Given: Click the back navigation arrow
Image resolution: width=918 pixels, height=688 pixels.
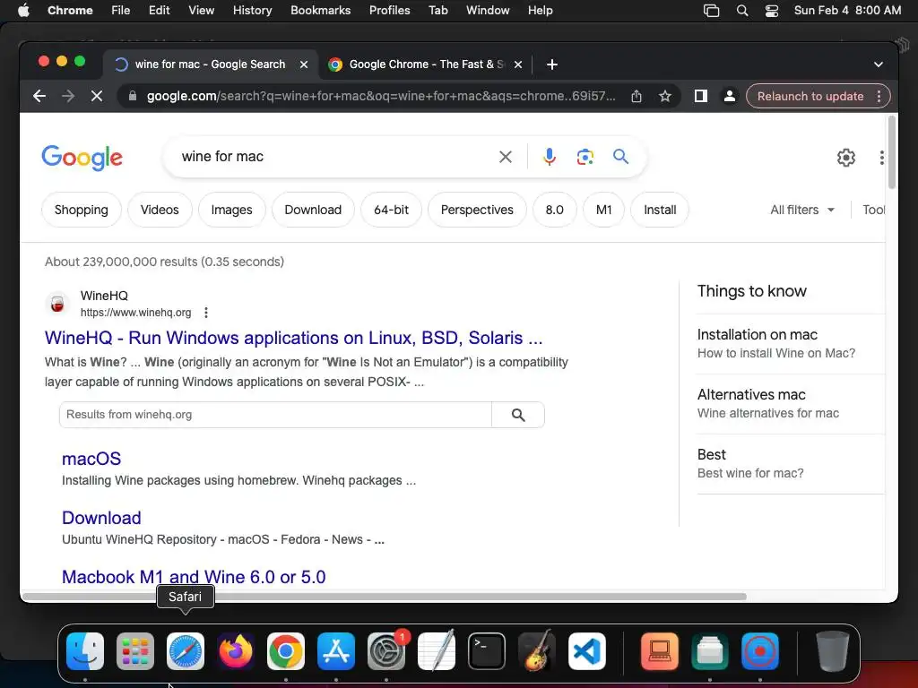Looking at the screenshot, I should pos(39,96).
